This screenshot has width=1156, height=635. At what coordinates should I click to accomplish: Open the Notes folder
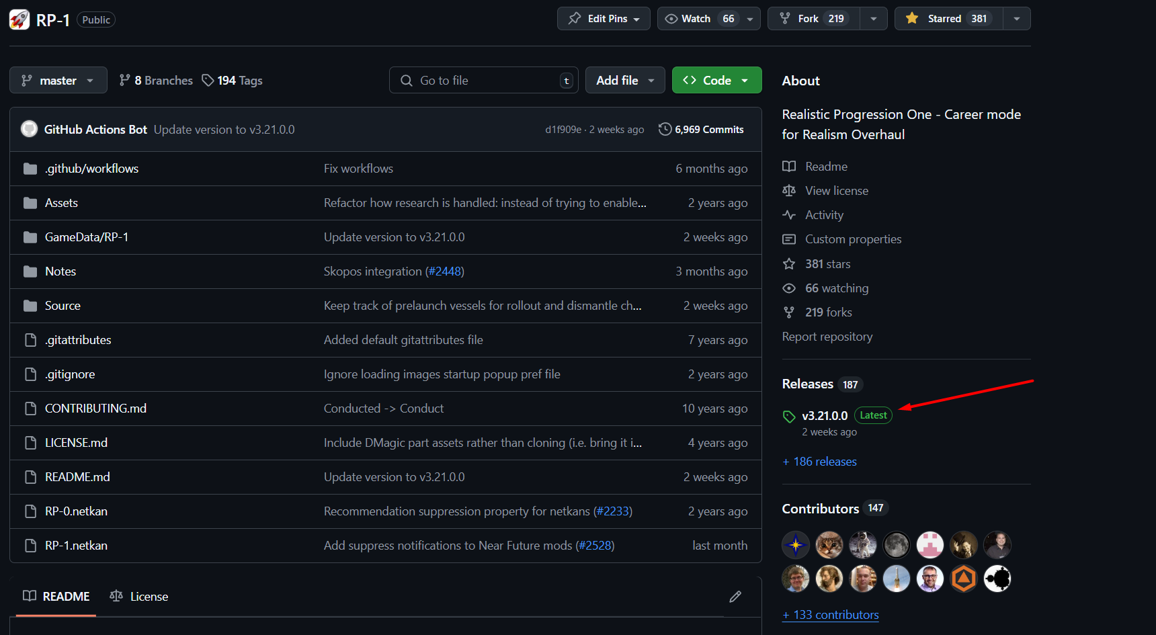[x=60, y=271]
